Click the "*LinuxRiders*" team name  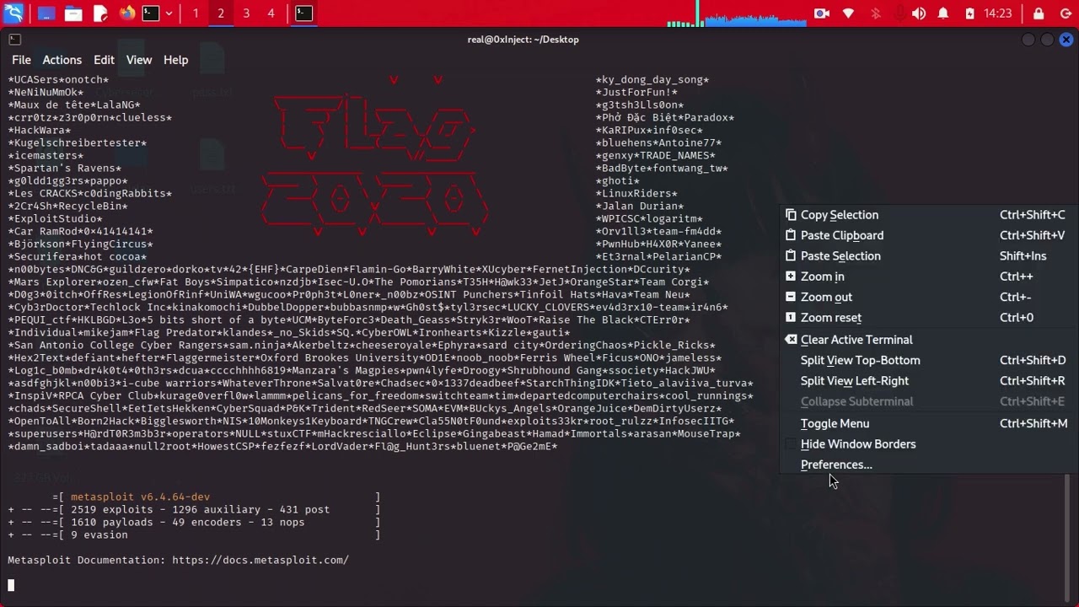pos(636,194)
